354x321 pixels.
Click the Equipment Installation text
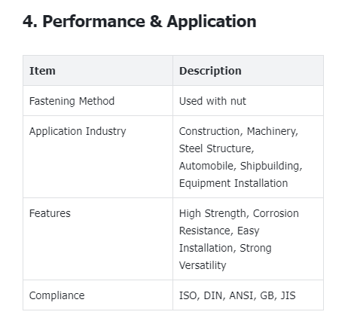pos(233,183)
